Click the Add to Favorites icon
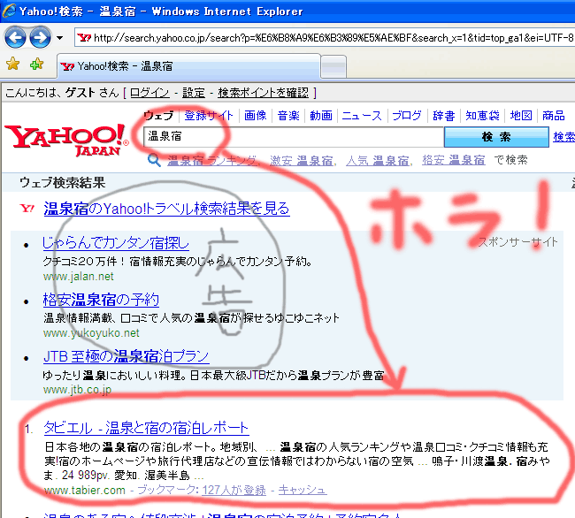 [x=35, y=65]
